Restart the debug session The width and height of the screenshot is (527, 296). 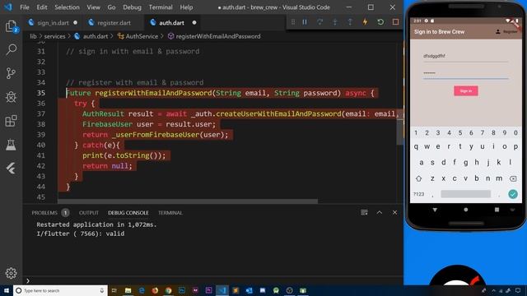coord(380,22)
